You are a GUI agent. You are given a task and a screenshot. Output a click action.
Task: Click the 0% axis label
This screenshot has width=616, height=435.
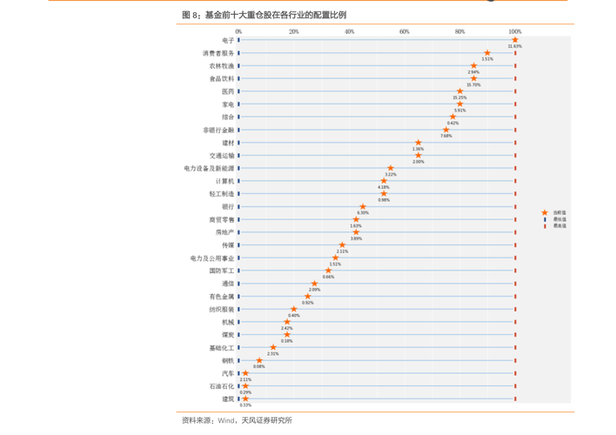[238, 31]
